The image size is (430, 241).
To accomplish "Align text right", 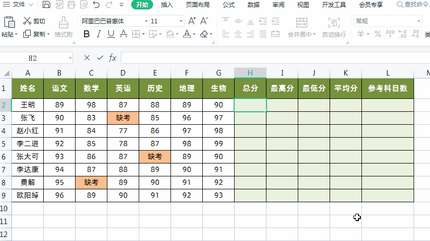I will click(251, 34).
